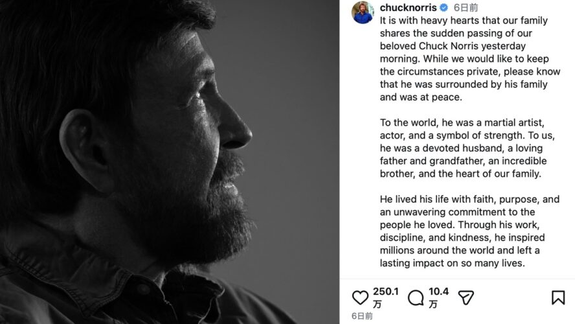Open the chucknorris profile picture
Image resolution: width=575 pixels, height=324 pixels.
(x=363, y=12)
